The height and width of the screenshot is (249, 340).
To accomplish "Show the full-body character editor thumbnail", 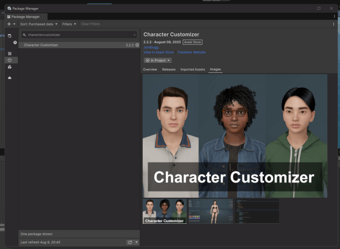I will point(211,211).
